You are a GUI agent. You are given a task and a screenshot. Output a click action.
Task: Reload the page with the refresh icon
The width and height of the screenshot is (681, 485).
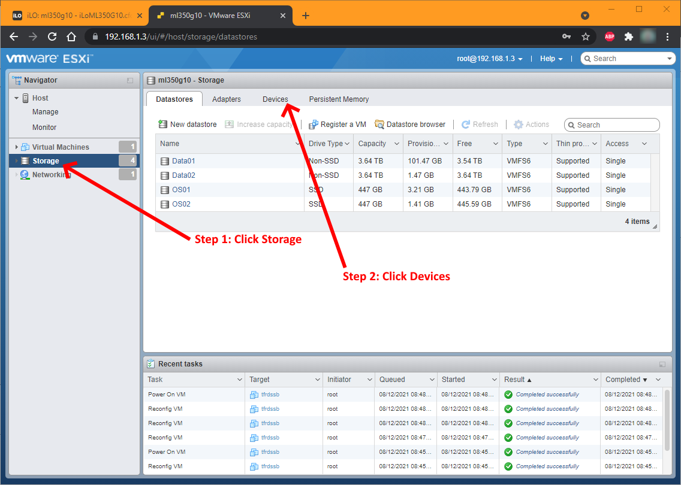(52, 37)
